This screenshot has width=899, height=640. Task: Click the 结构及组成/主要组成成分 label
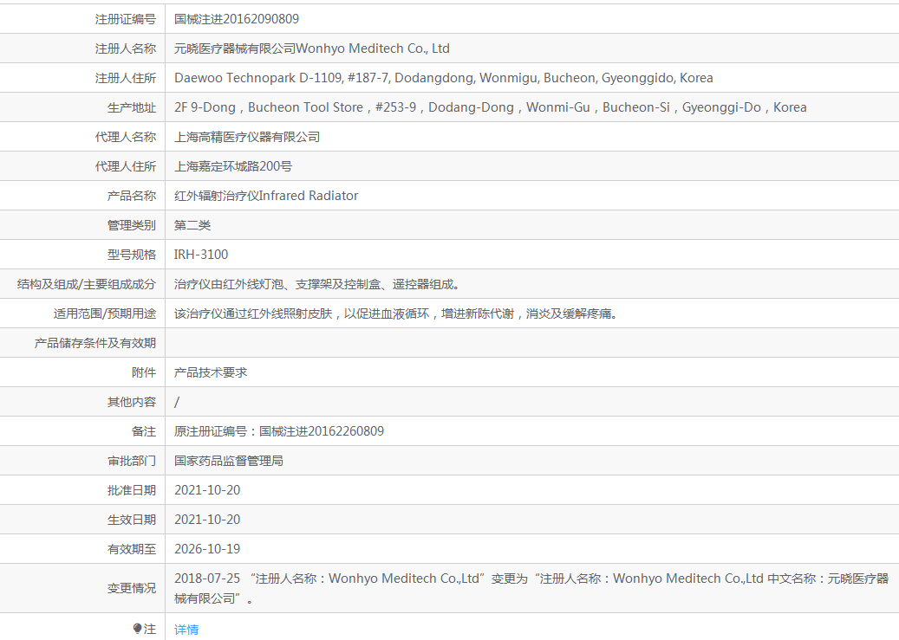87,284
